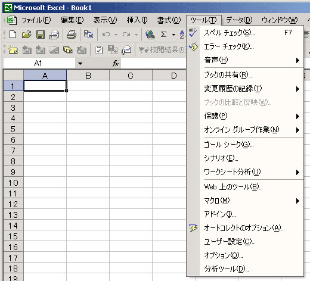
Task: Click the Print icon in the toolbar
Action: tap(72, 35)
